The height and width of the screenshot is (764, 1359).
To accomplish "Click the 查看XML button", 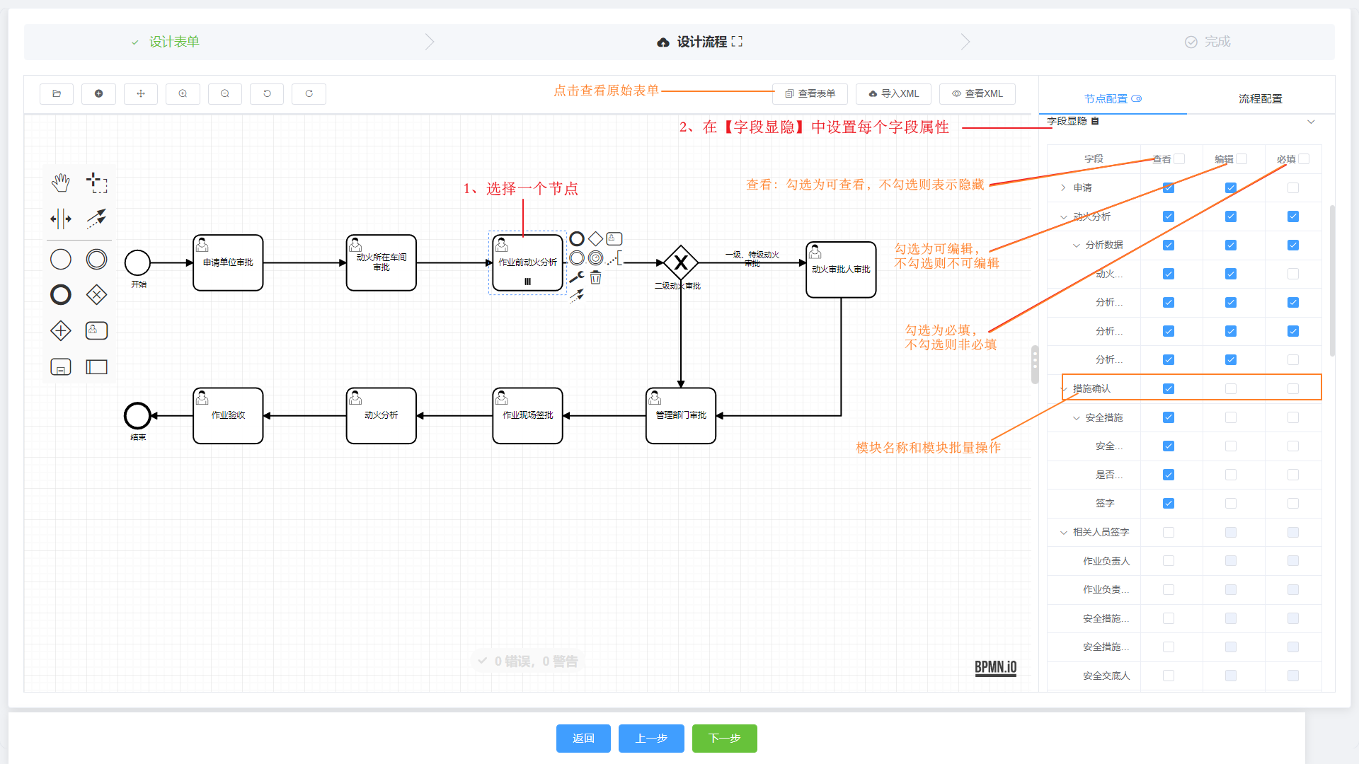I will tap(977, 93).
